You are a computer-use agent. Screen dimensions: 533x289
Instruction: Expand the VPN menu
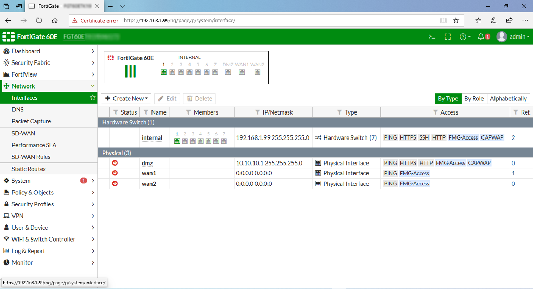coord(48,216)
